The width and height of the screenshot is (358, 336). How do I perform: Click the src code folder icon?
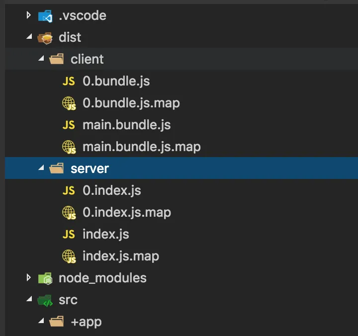(x=45, y=300)
